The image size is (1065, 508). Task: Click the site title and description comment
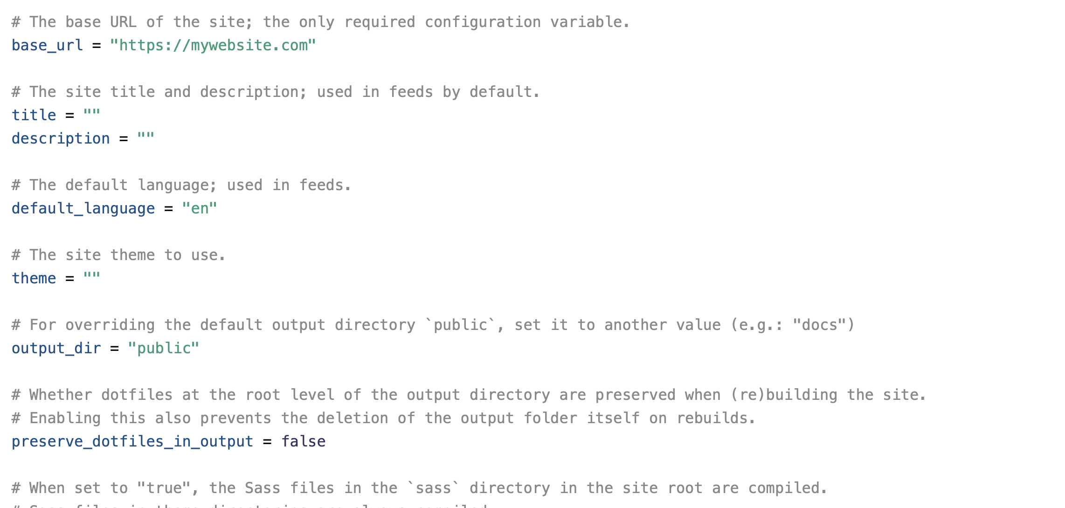pos(276,92)
